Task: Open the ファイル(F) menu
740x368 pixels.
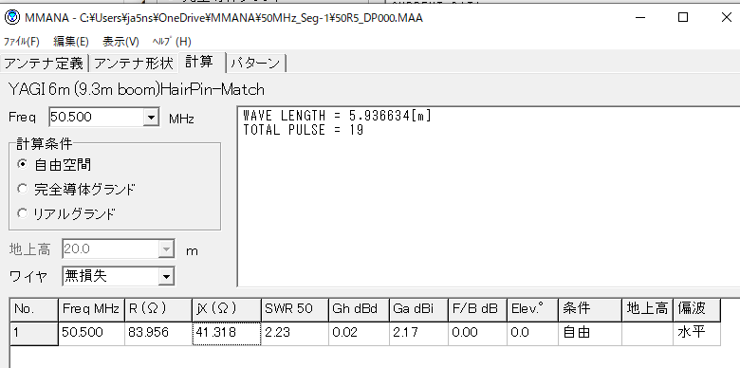Action: tap(21, 42)
